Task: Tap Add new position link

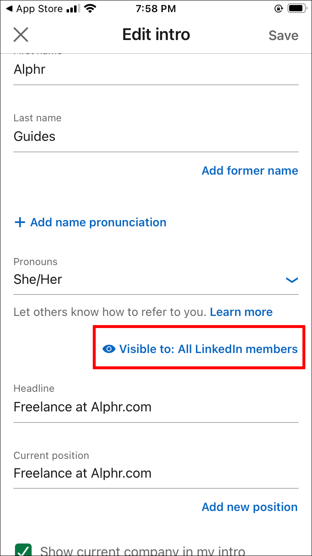Action: point(250,507)
